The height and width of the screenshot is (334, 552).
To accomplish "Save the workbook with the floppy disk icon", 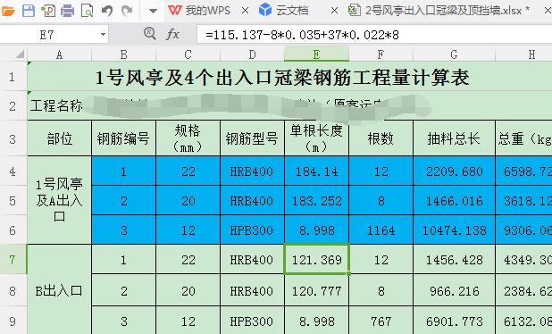I will (x=29, y=11).
